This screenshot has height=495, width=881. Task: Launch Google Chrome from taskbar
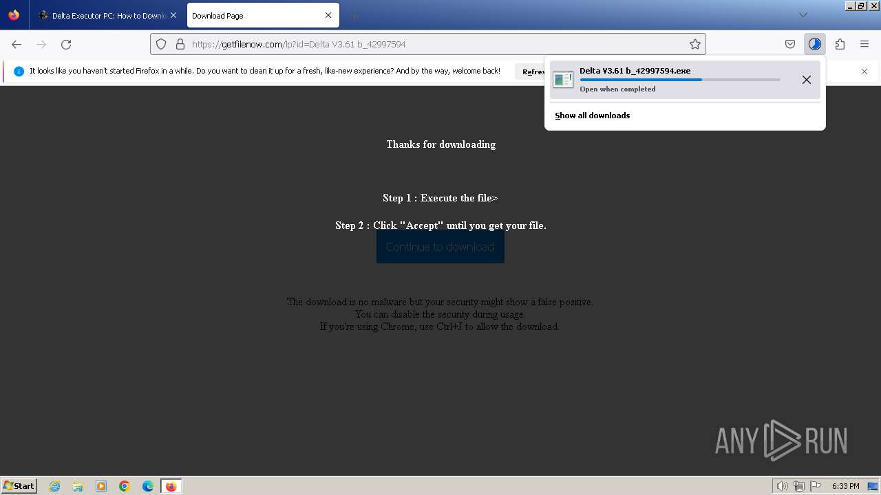pos(125,486)
